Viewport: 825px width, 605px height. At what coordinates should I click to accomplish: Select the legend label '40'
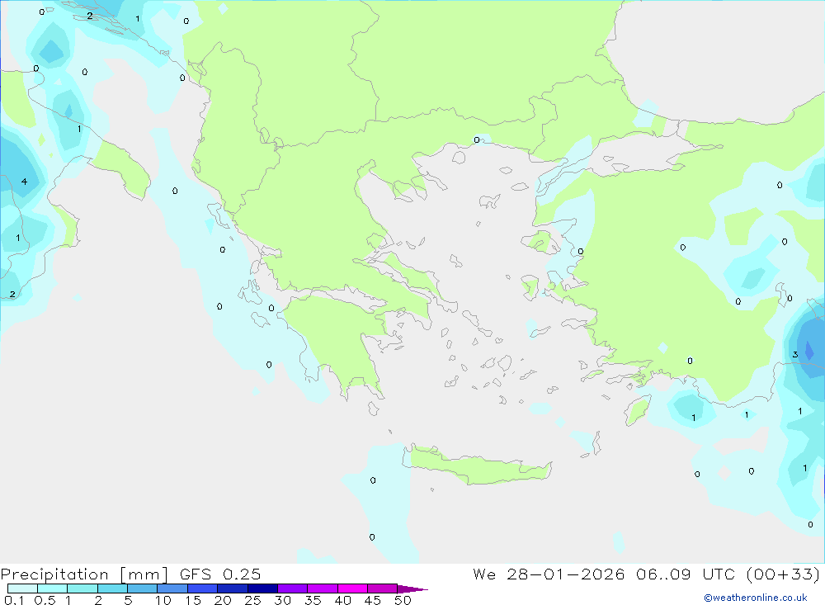(x=343, y=600)
